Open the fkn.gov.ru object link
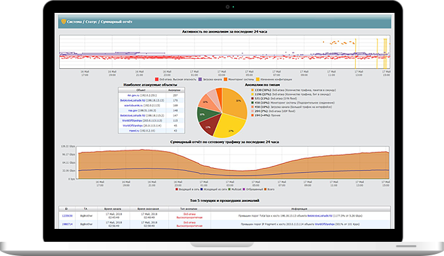This screenshot has height=256, width=444. pyautogui.click(x=133, y=95)
